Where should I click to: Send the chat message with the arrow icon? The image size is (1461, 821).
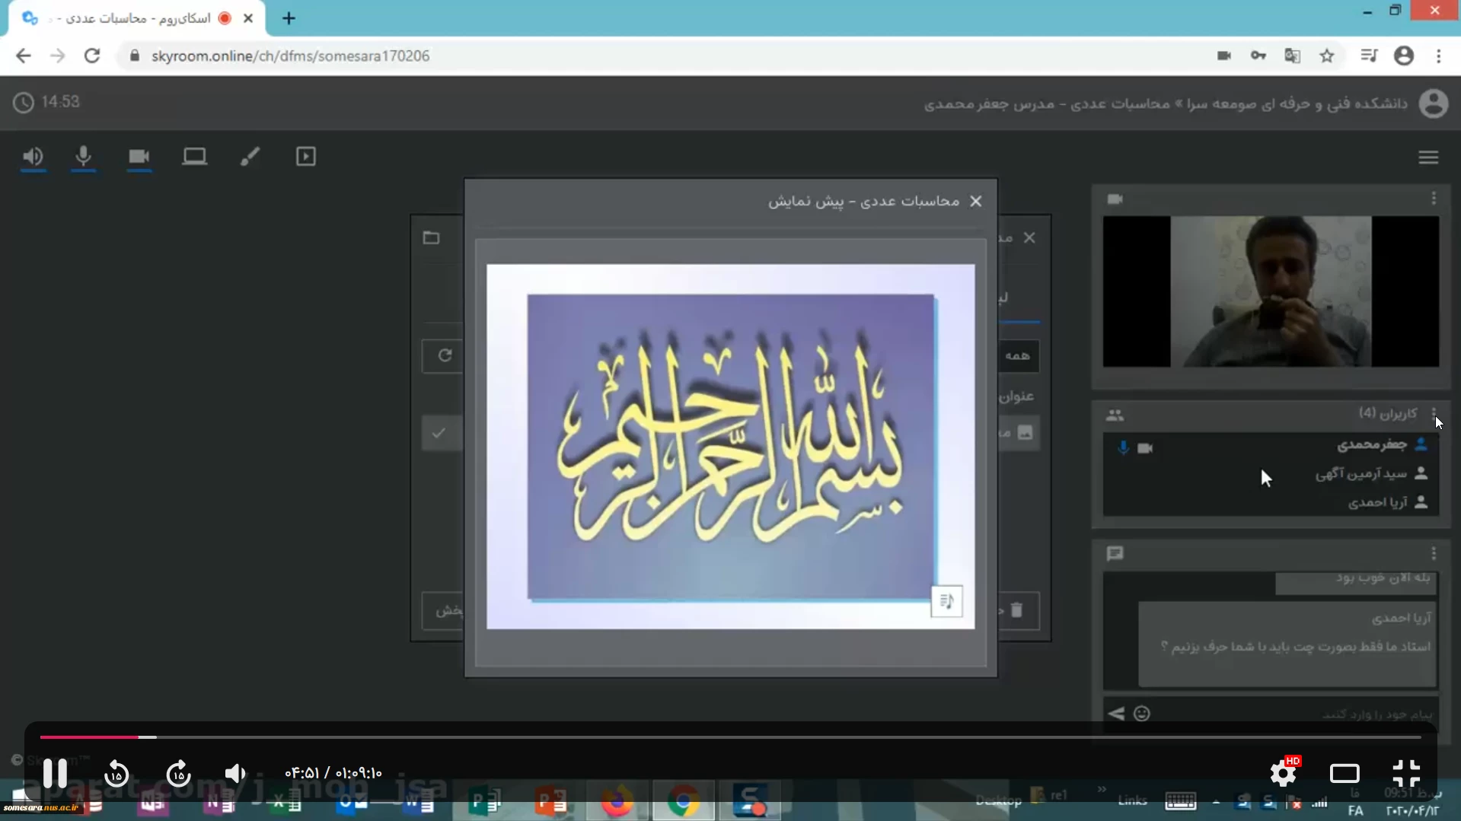pos(1116,714)
